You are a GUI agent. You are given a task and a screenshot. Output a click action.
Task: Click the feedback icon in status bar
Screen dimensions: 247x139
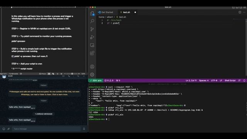click(239, 81)
